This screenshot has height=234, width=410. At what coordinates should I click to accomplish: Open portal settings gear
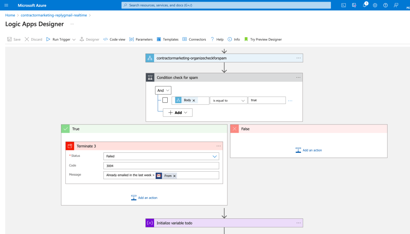(375, 5)
